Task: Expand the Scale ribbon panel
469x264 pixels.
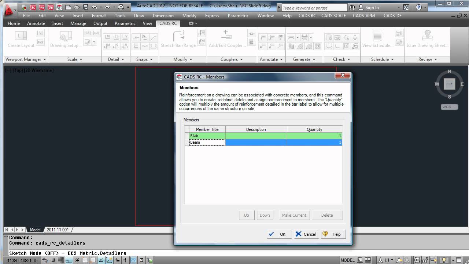Action: (75, 59)
